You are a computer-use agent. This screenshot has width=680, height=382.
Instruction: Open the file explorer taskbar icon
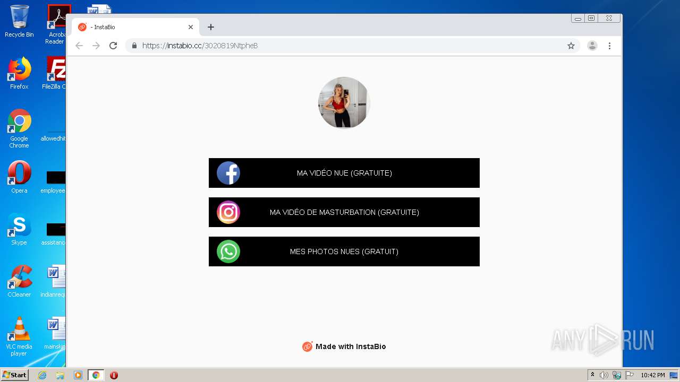pos(60,375)
